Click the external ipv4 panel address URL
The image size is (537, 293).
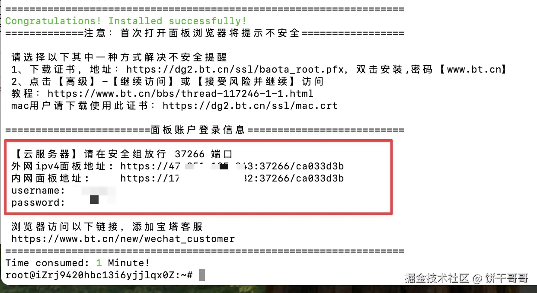pyautogui.click(x=232, y=166)
